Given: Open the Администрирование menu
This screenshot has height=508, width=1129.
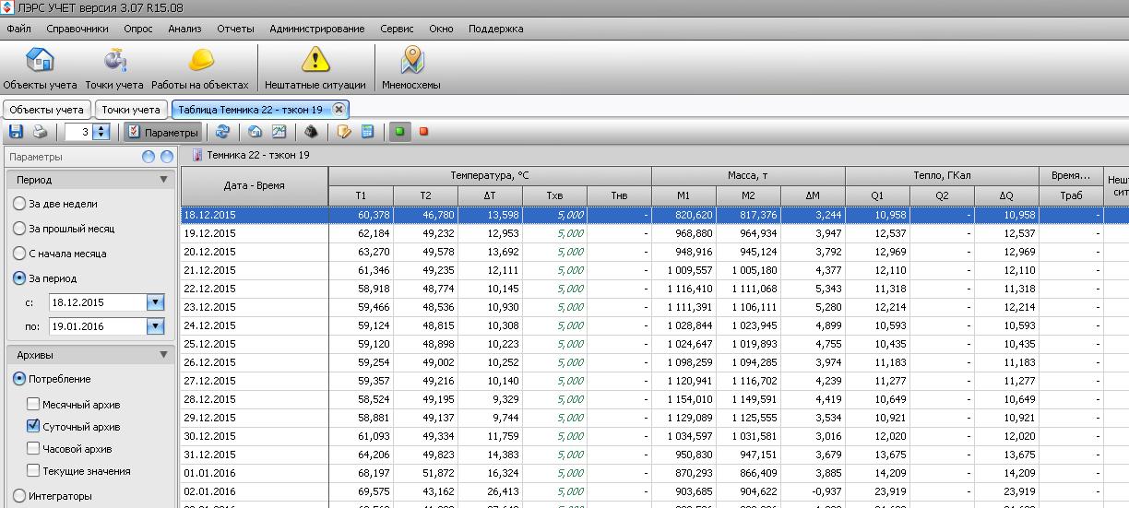Looking at the screenshot, I should point(317,29).
